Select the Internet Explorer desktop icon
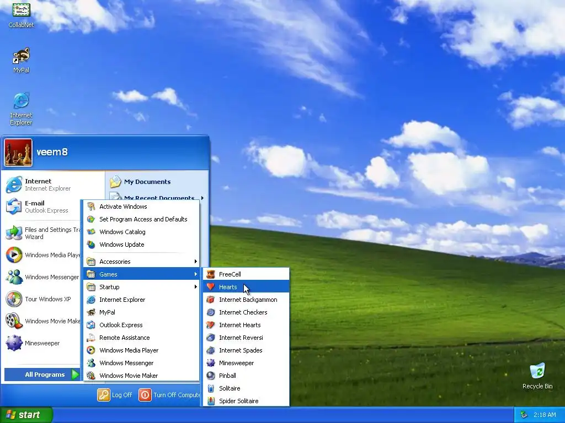Viewport: 565px width, 423px height. pyautogui.click(x=21, y=109)
